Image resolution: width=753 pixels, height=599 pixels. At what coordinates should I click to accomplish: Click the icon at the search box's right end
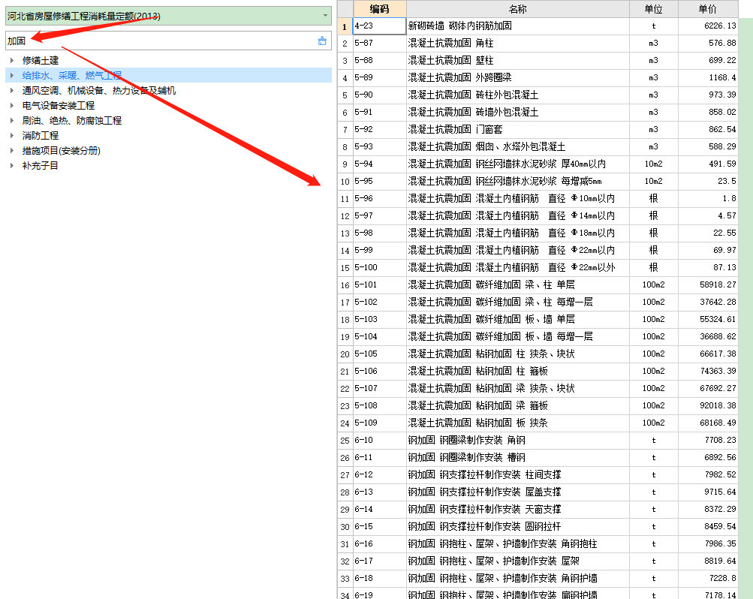322,41
